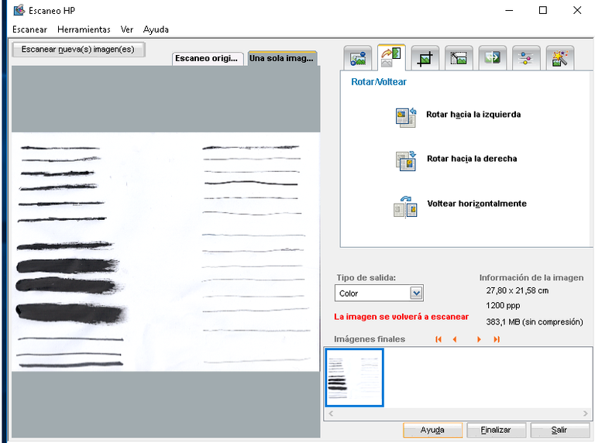Open the mirror/flip arrows tool tab

(491, 58)
